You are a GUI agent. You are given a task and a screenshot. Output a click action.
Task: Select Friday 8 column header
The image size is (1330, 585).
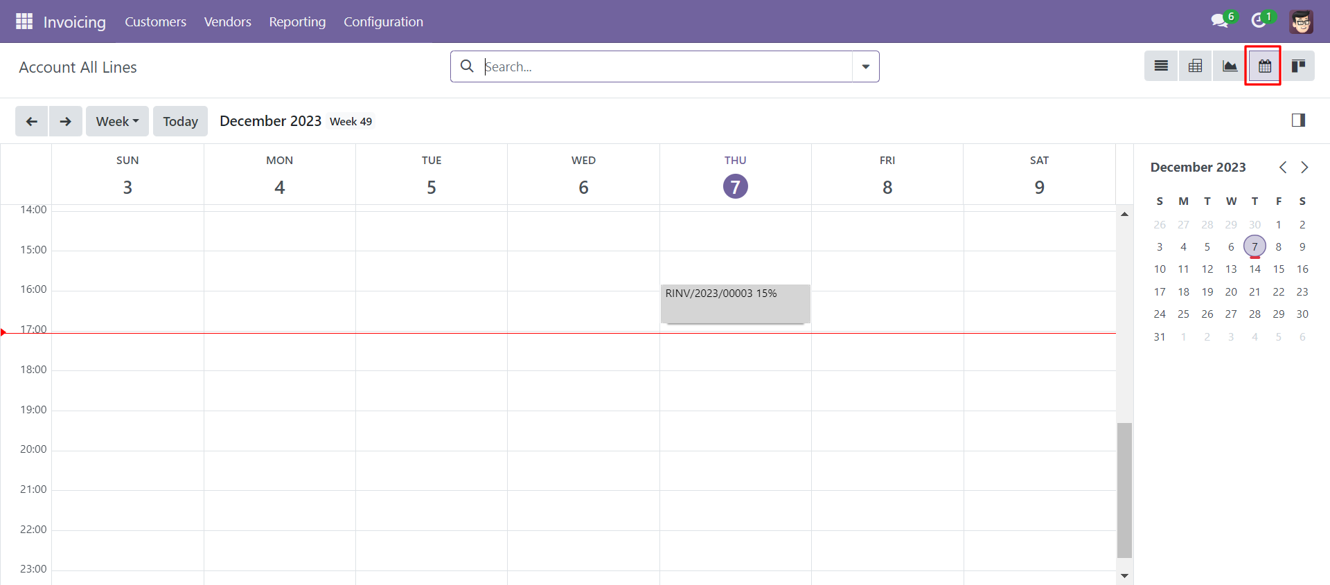[x=887, y=175]
